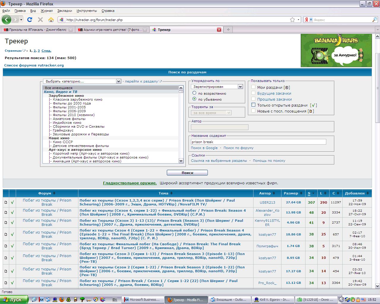Click the Home icon in the toolbar
The height and width of the screenshot is (304, 380).
pyautogui.click(x=51, y=20)
